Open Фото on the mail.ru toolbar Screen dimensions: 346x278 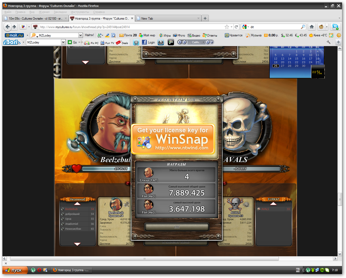coord(179,35)
